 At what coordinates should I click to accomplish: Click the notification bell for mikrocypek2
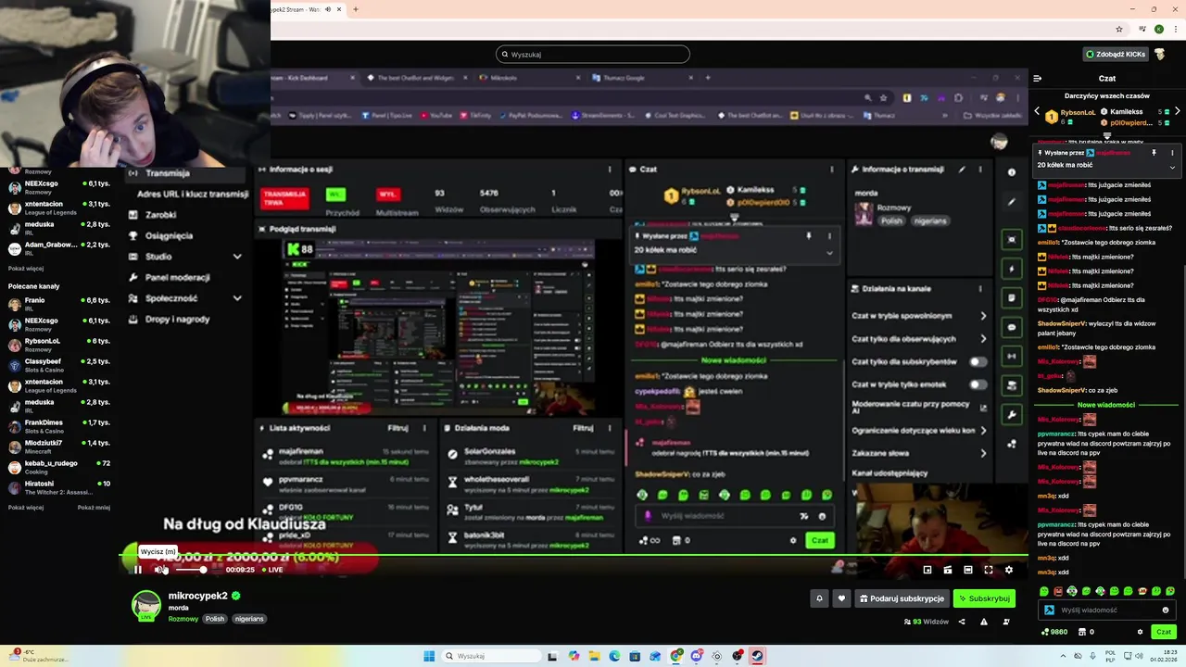point(819,598)
